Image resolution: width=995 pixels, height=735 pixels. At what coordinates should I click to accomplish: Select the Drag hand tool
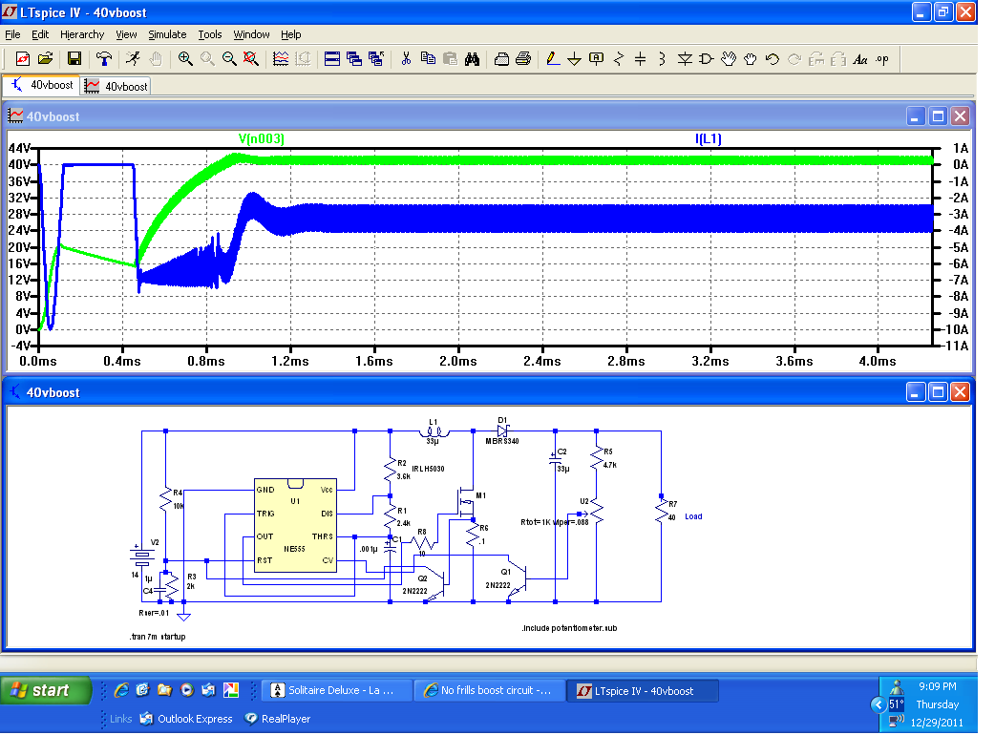pos(750,59)
